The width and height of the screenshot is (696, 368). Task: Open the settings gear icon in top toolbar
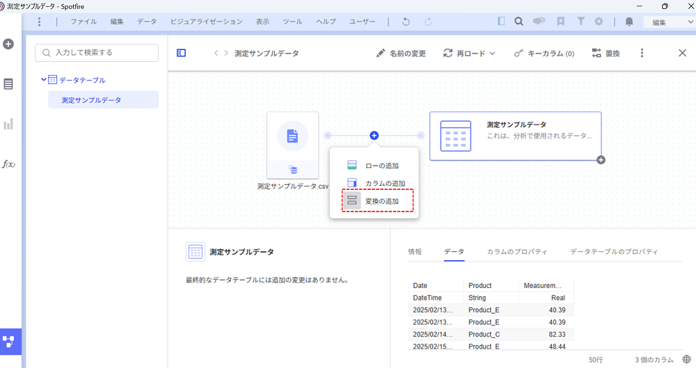pyautogui.click(x=599, y=21)
